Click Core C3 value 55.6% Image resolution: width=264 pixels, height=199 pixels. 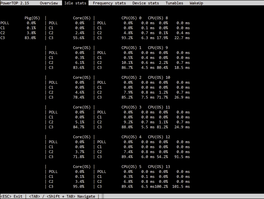pos(79,38)
